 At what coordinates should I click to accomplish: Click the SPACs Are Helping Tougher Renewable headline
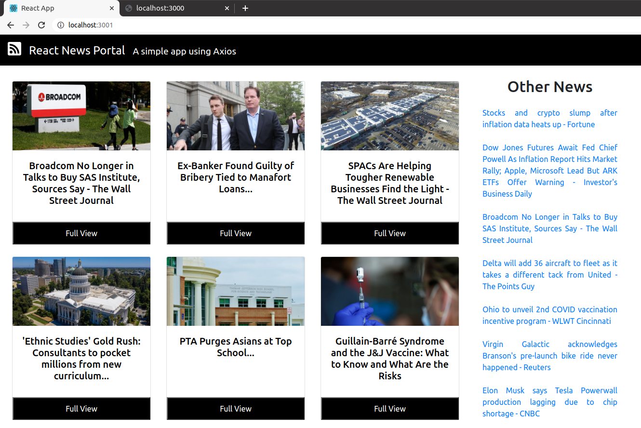pyautogui.click(x=390, y=183)
